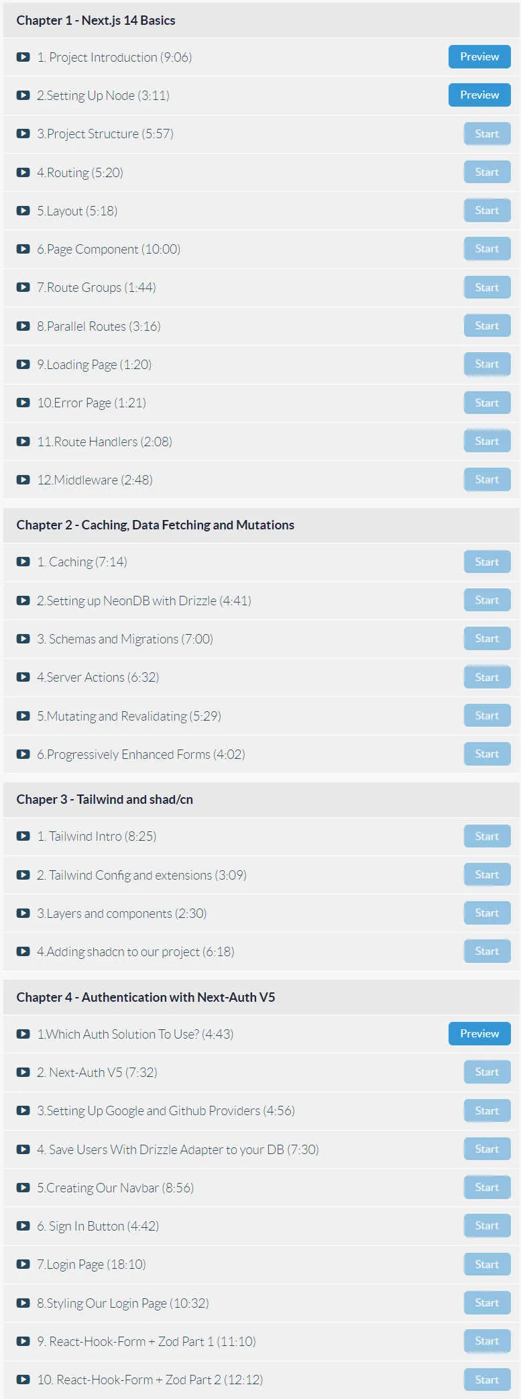Preview Which Auth Solution To Use lesson
The height and width of the screenshot is (1399, 521).
pos(479,1034)
